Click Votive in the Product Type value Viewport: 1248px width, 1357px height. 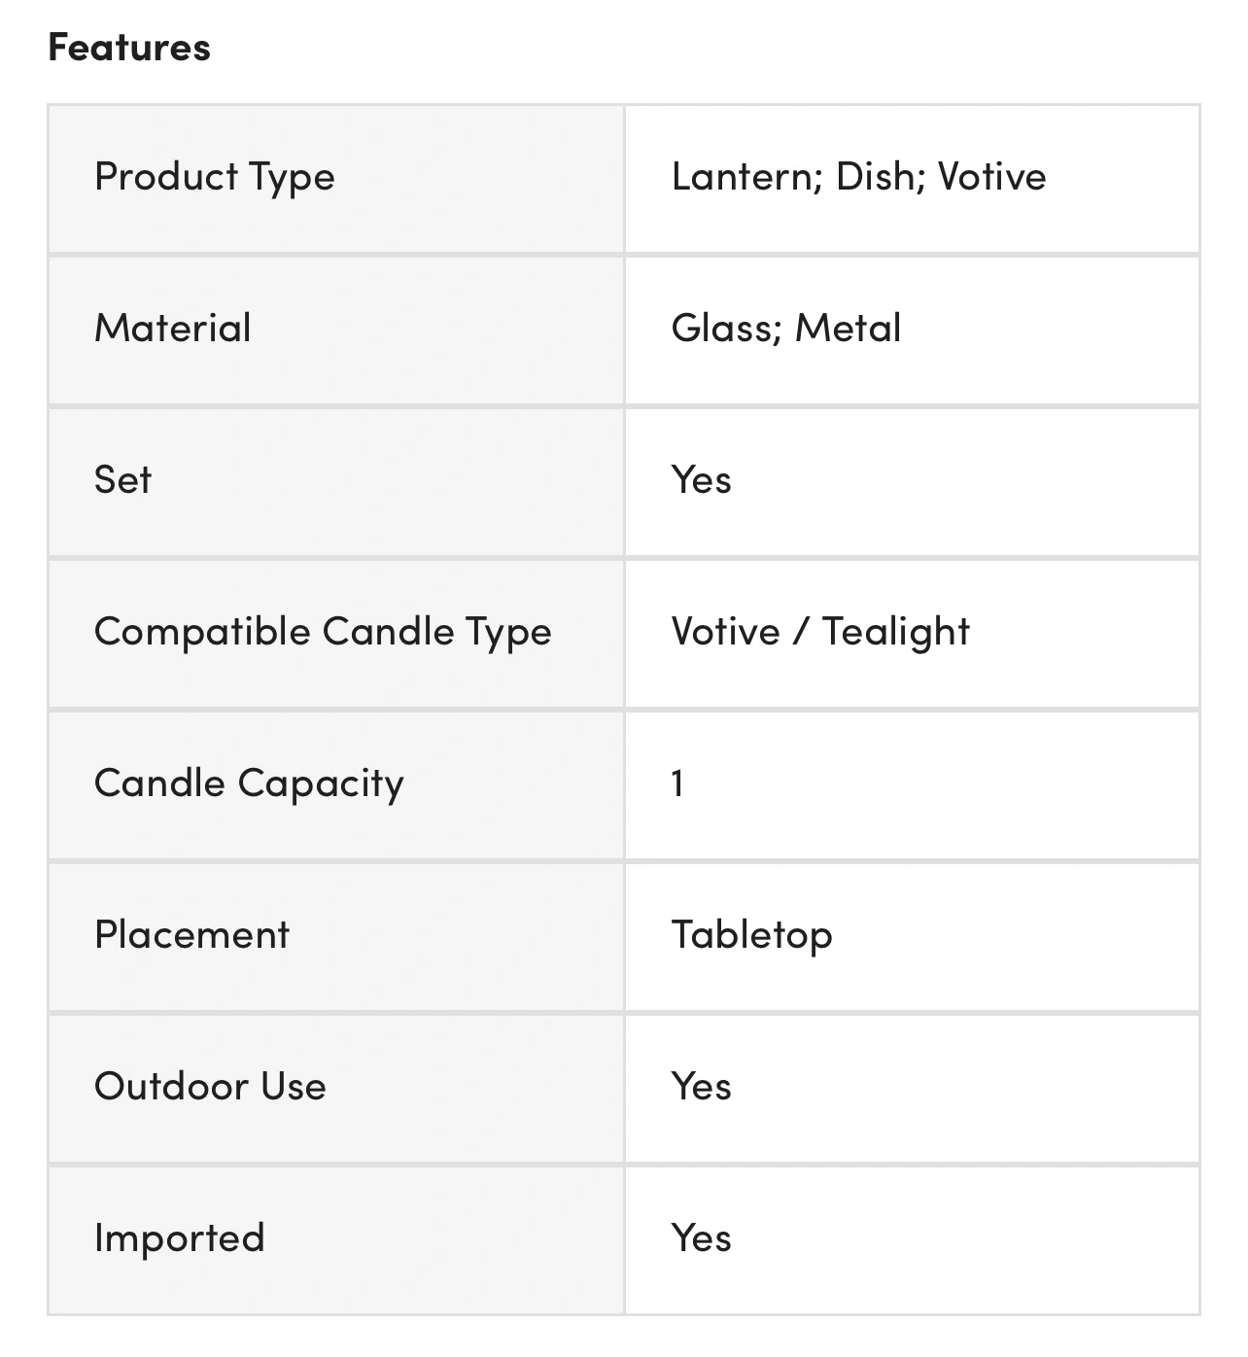(992, 177)
